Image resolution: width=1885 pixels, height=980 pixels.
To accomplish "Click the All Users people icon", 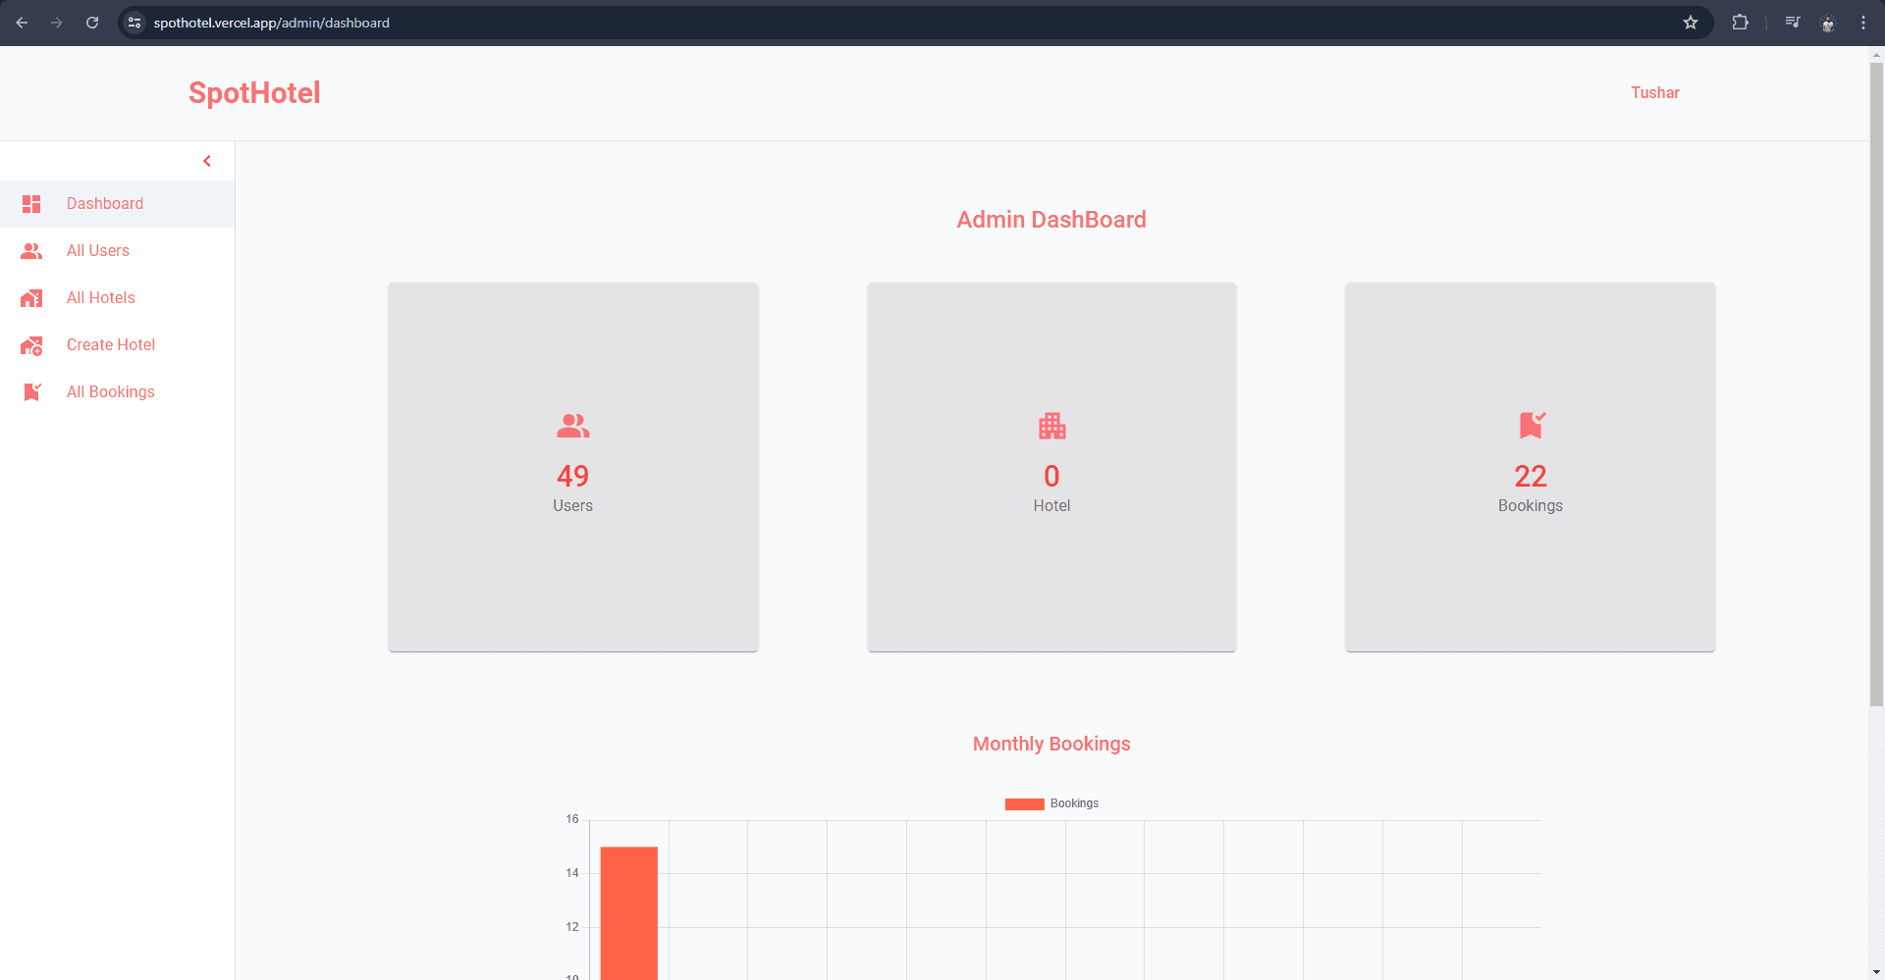I will coord(31,251).
